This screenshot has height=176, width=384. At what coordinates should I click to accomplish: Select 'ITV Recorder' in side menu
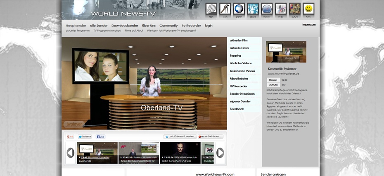(x=238, y=86)
